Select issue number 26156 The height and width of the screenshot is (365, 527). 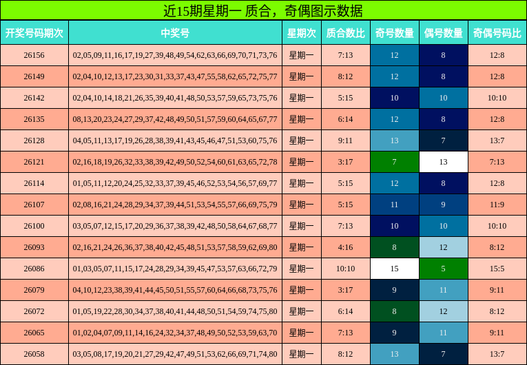34,55
